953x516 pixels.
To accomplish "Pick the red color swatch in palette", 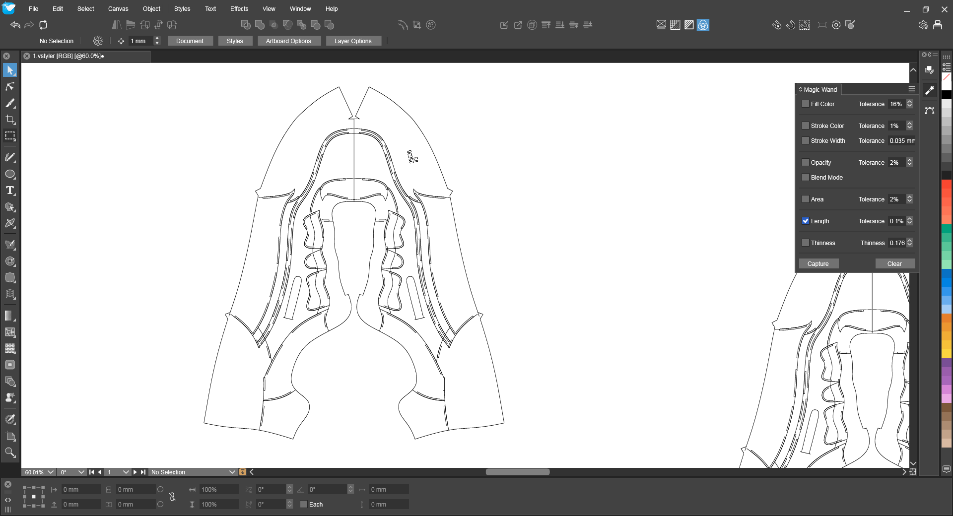I will click(x=947, y=185).
